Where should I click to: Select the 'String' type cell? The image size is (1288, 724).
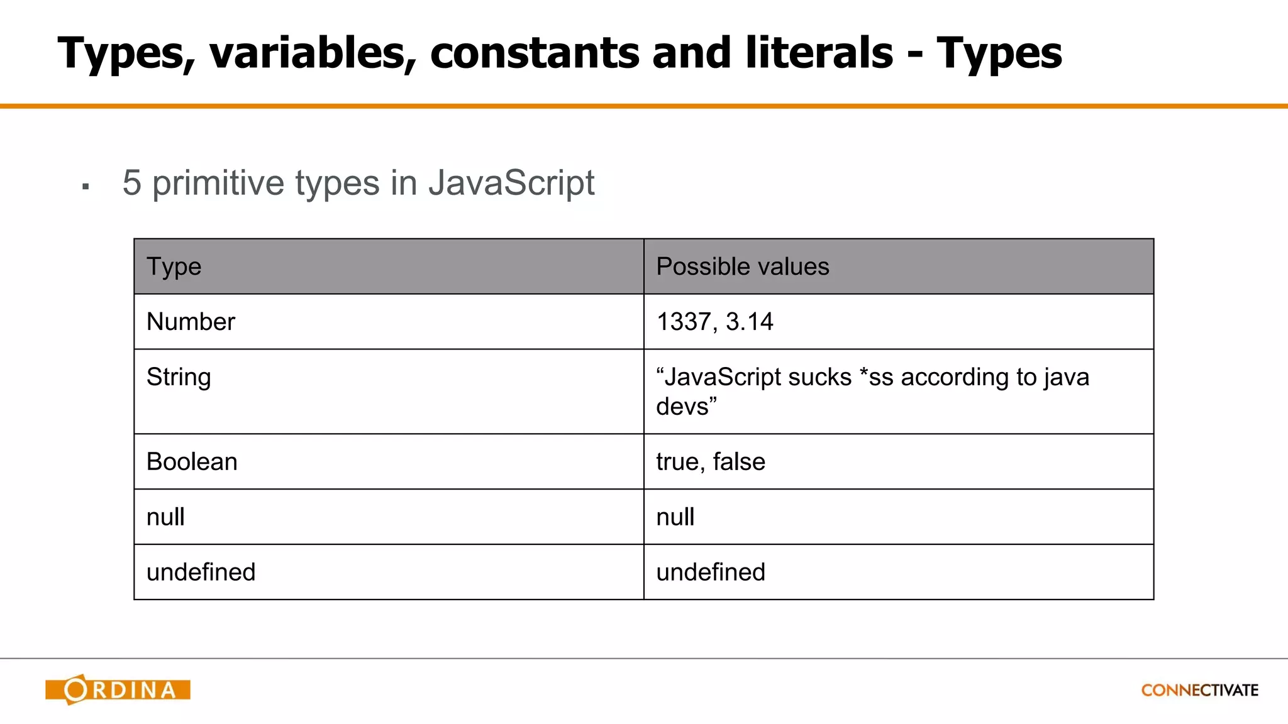[x=179, y=377]
